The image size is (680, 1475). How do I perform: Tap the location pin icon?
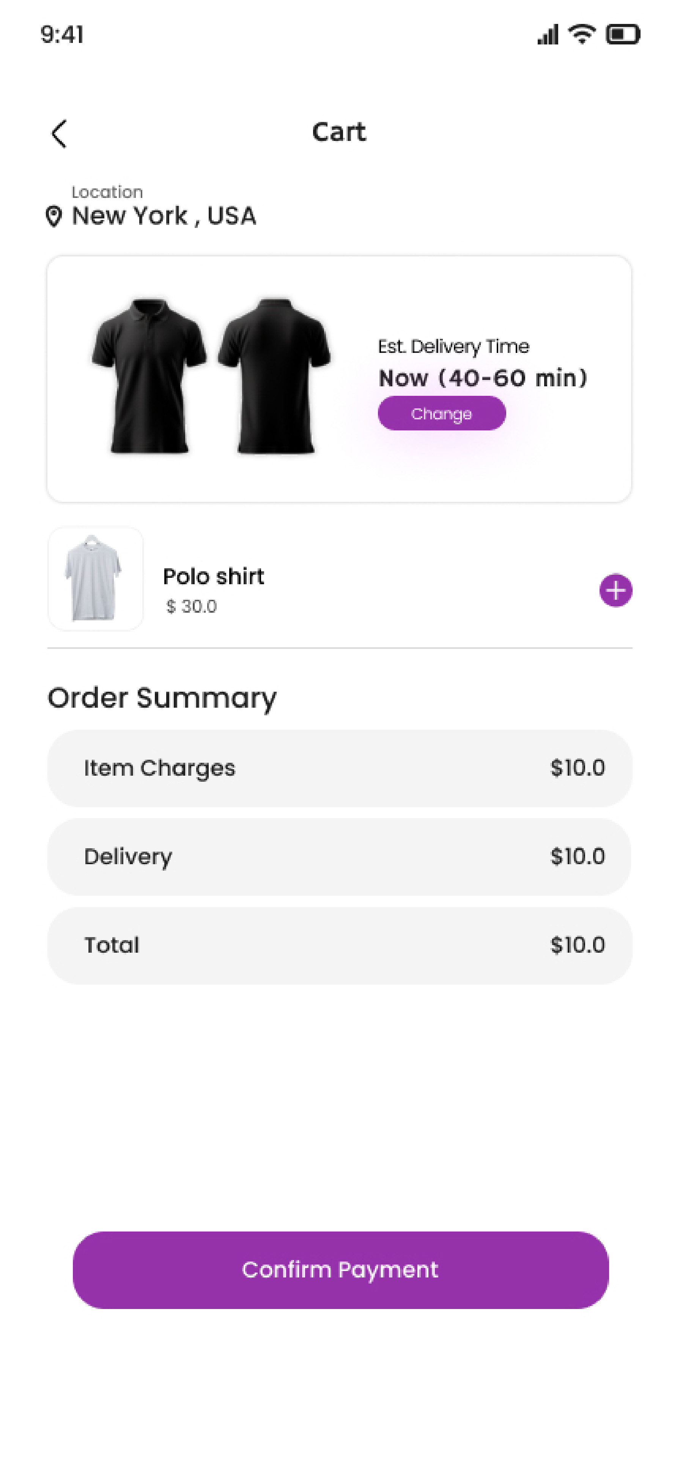(54, 217)
